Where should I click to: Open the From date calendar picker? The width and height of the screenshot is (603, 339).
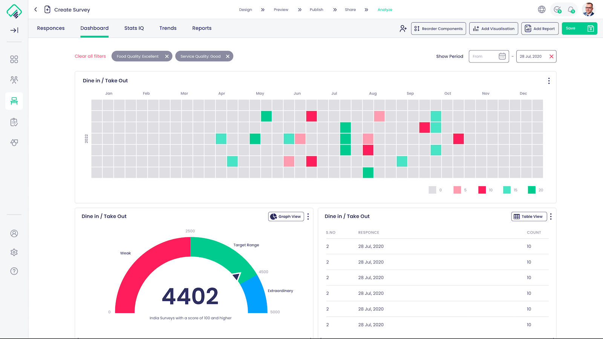(502, 56)
